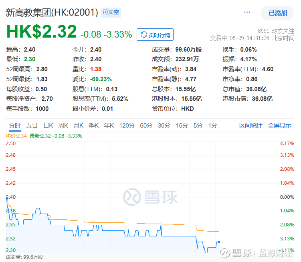
Task: Switch to the 日K tab
Action: pos(48,126)
